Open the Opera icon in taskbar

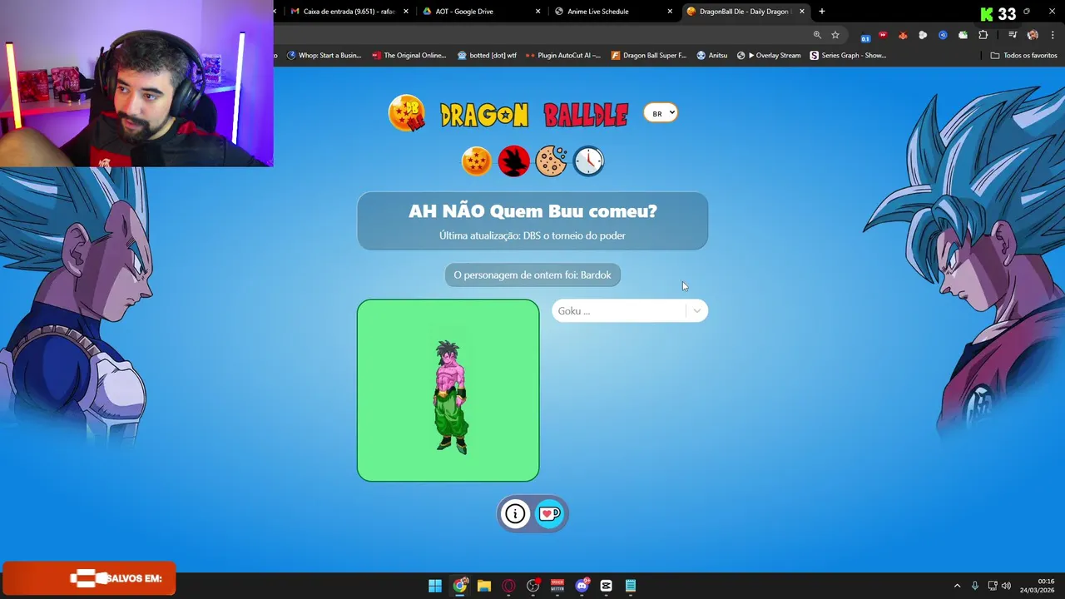click(508, 586)
